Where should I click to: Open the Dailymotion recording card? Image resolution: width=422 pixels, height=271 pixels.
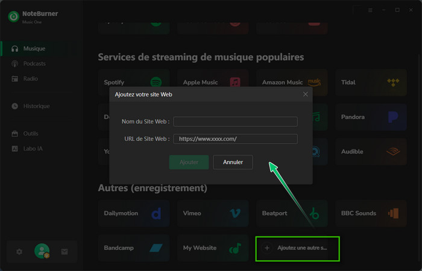click(x=134, y=213)
